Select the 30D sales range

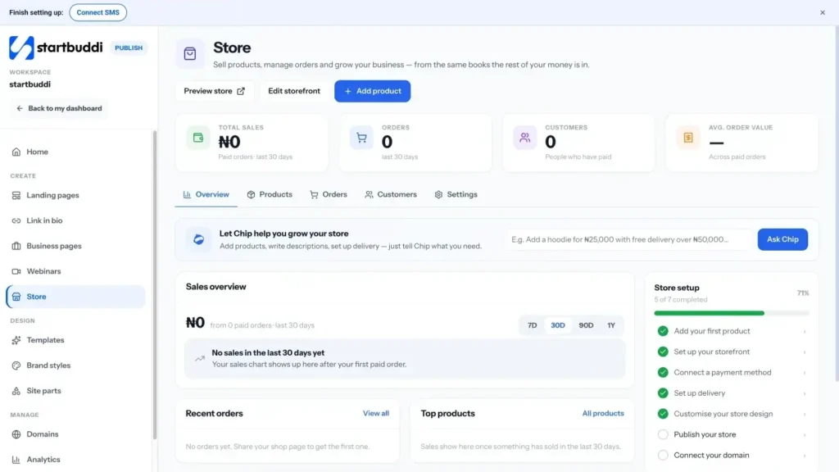point(557,325)
